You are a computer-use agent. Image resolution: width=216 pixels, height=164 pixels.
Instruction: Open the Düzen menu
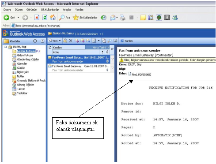click(19, 10)
